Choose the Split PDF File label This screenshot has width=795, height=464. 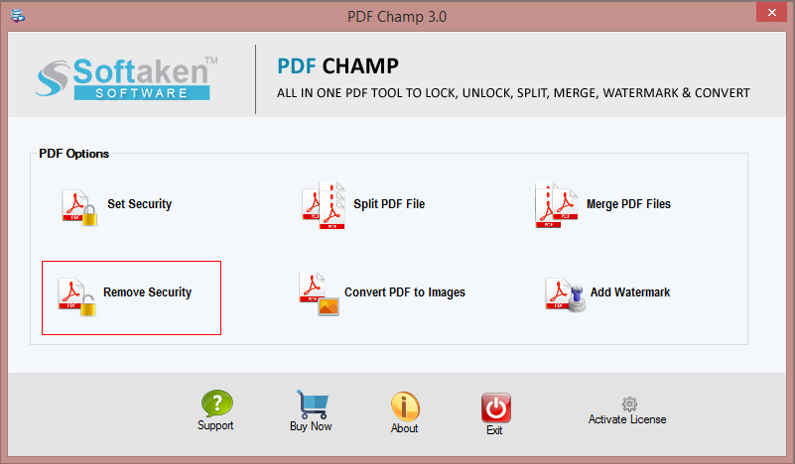[389, 204]
